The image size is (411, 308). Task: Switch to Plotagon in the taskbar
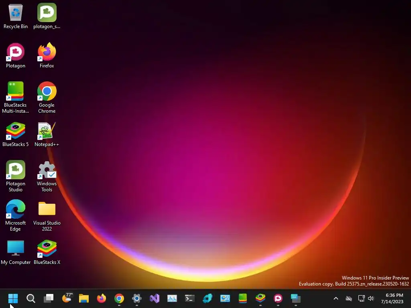pyautogui.click(x=278, y=298)
